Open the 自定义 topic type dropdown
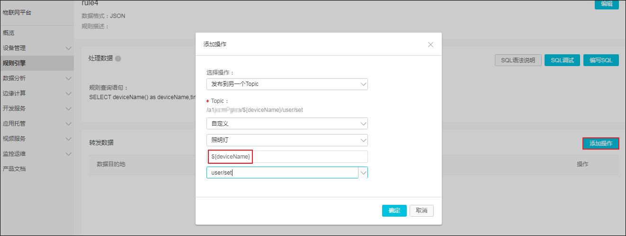This screenshot has height=236, width=626. (x=287, y=123)
